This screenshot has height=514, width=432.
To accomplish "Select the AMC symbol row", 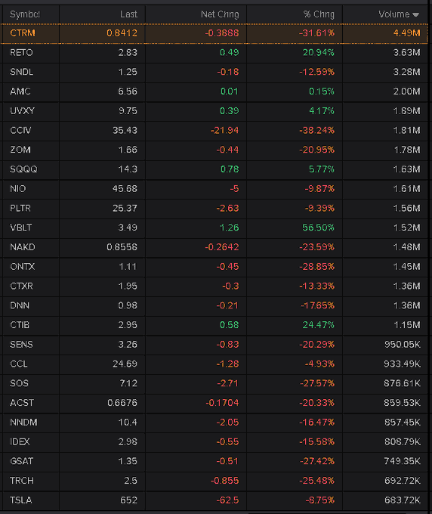I will 214,91.
